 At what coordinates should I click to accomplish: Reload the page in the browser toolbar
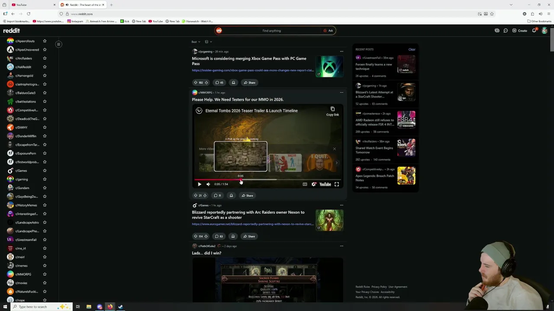pos(29,14)
